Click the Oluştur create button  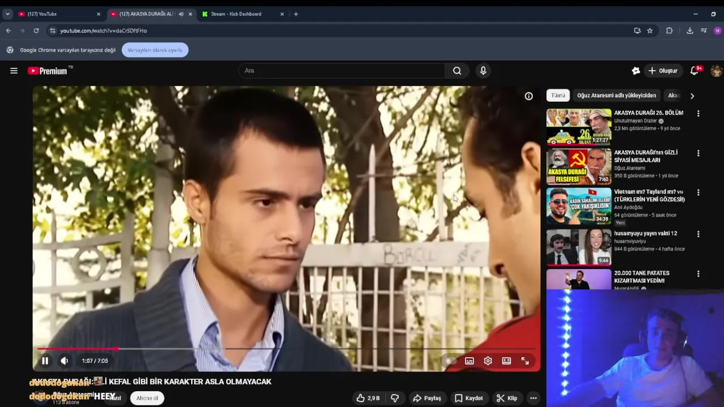(662, 71)
